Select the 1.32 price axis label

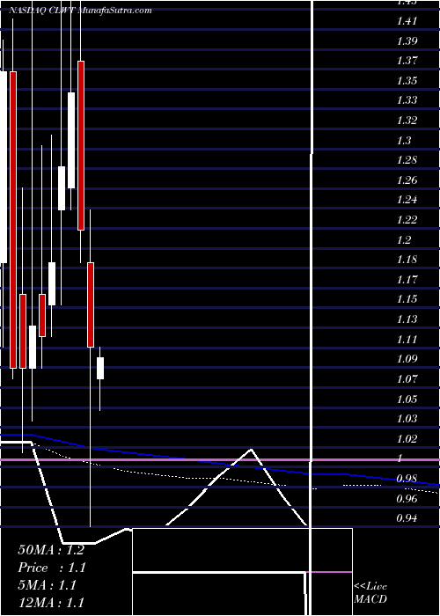tap(407, 121)
